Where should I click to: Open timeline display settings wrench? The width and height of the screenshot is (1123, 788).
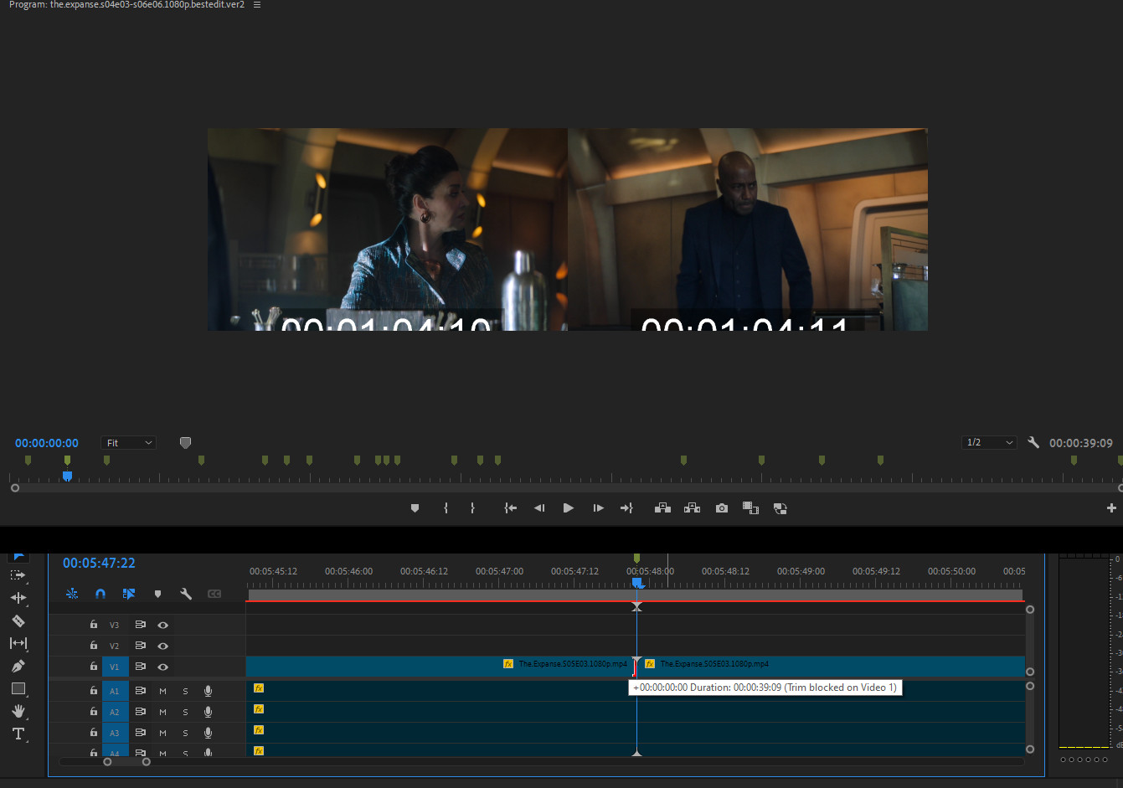coord(186,594)
